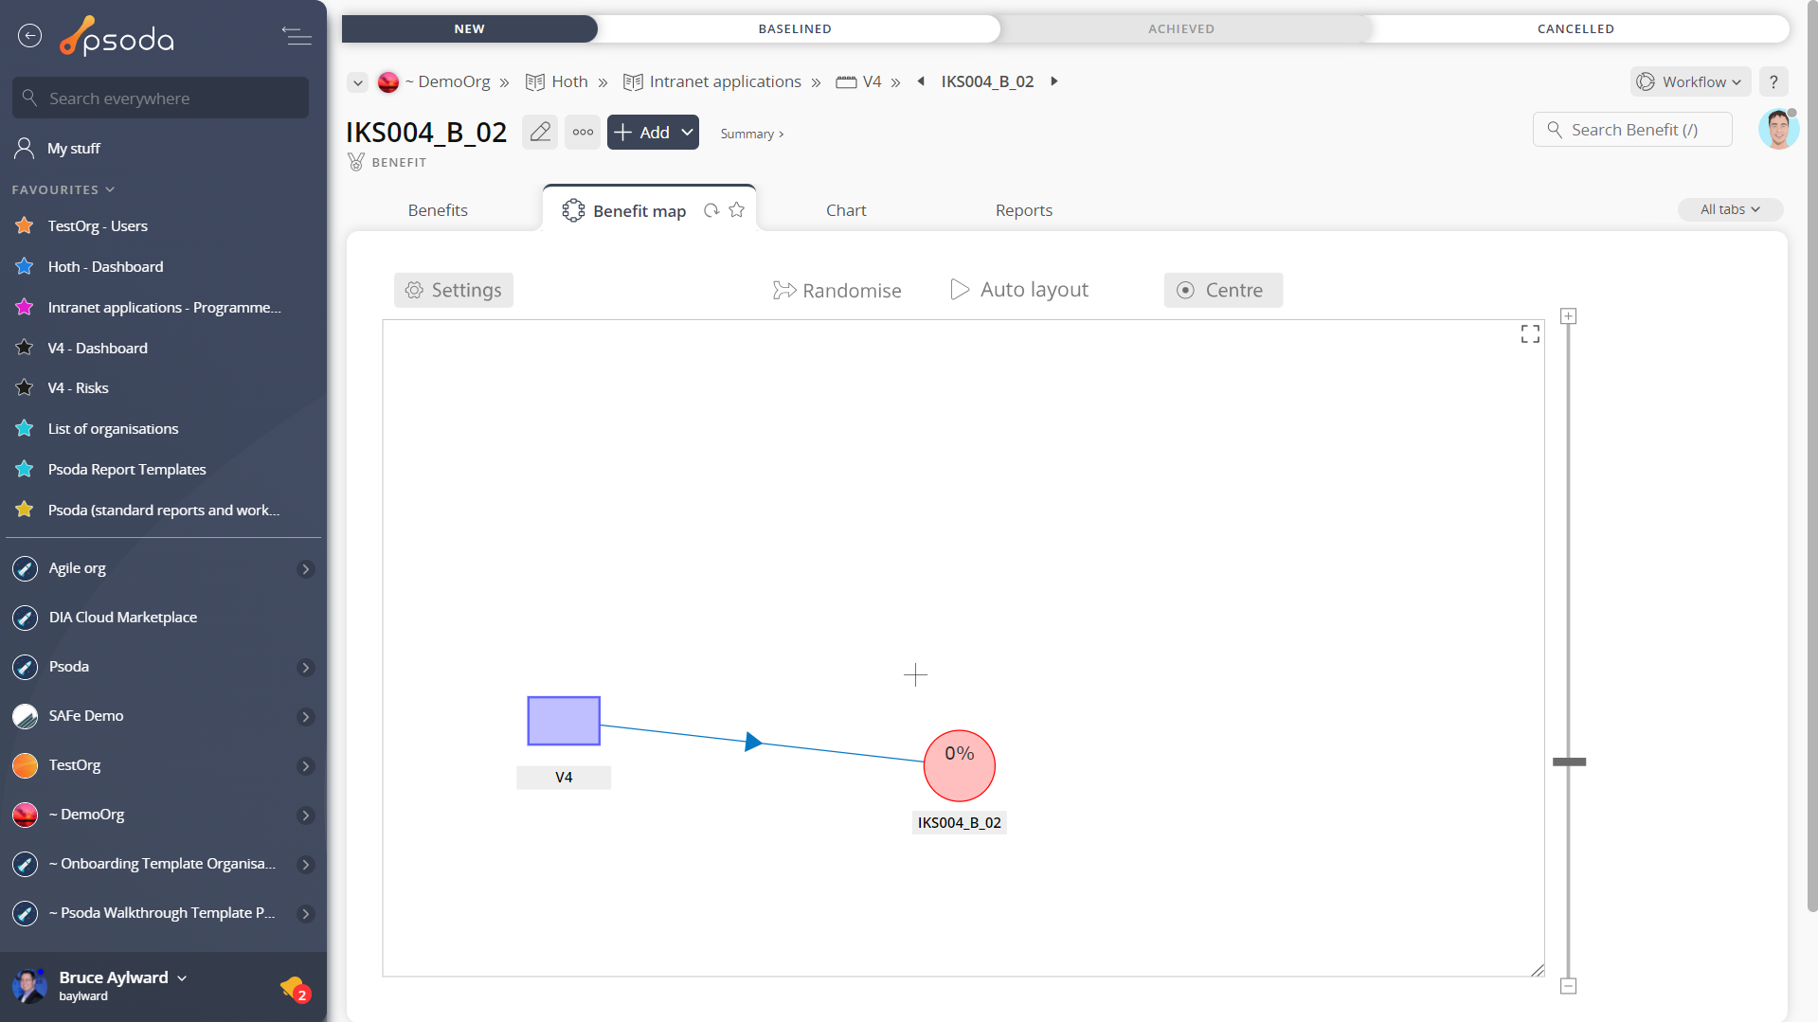
Task: Select the Benefit map tab
Action: (x=639, y=211)
